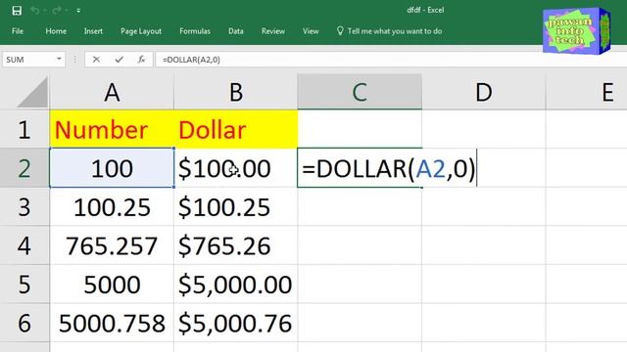Open the Customize Quick Access Toolbar dropdown
The width and height of the screenshot is (627, 352).
click(x=78, y=11)
